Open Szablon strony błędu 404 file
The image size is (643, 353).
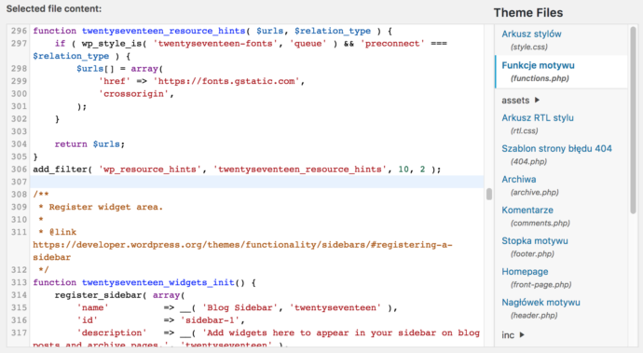point(556,148)
